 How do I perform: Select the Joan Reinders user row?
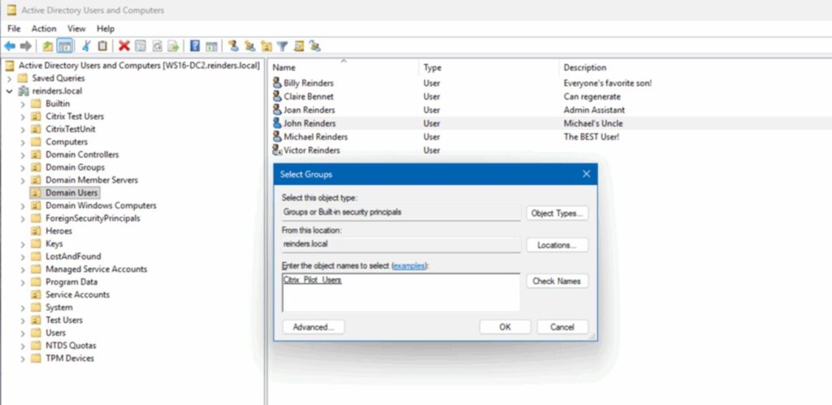[551, 110]
